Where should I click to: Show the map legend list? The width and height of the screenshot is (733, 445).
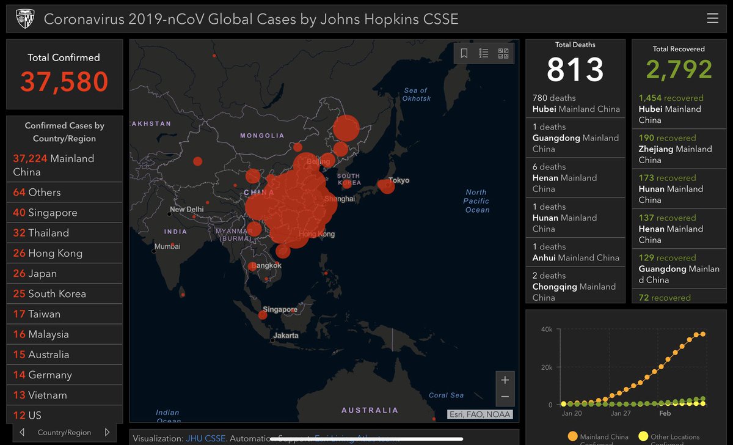pos(484,53)
